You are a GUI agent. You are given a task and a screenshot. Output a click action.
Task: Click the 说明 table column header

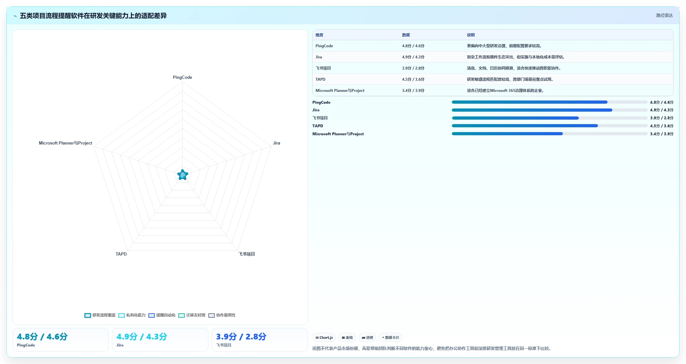[x=471, y=35]
